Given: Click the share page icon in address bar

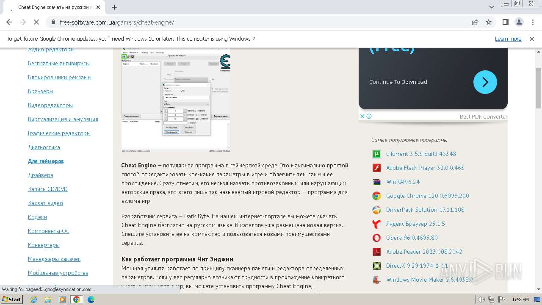Looking at the screenshot, I should click(475, 22).
